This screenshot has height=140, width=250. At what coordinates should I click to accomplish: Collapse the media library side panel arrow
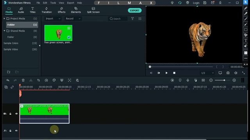click(39, 45)
